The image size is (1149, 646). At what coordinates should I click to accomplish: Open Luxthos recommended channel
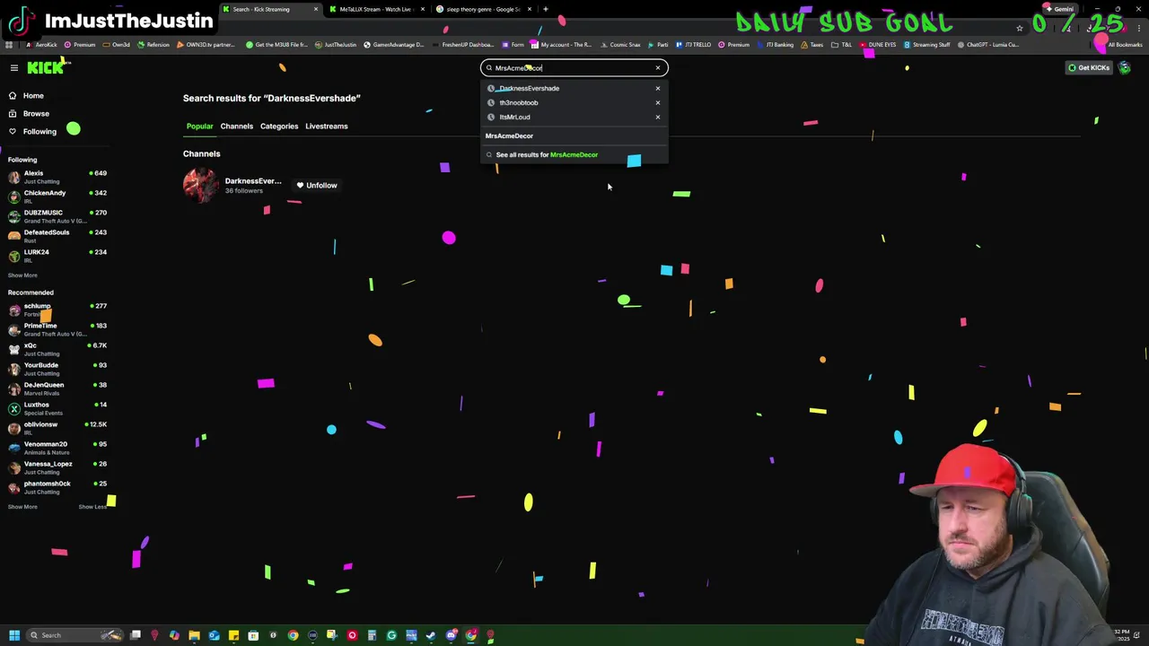click(x=56, y=408)
